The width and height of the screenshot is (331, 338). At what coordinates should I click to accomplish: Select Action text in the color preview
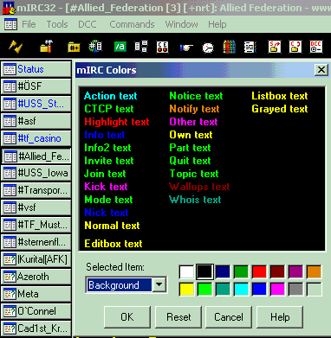pyautogui.click(x=111, y=96)
